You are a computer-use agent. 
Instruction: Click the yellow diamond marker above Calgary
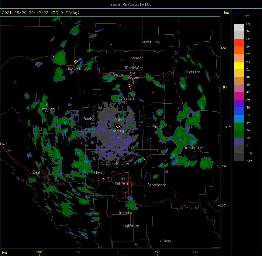[123, 179]
